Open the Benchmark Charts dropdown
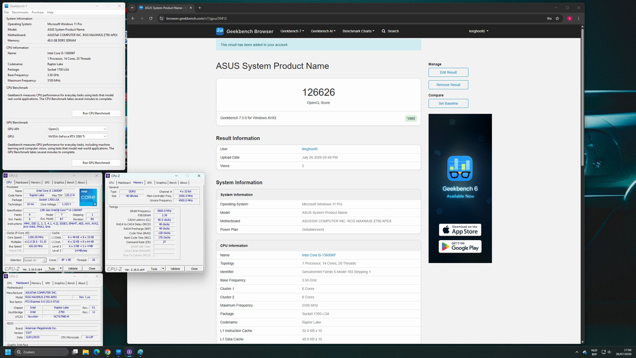This screenshot has width=636, height=358. [x=359, y=31]
